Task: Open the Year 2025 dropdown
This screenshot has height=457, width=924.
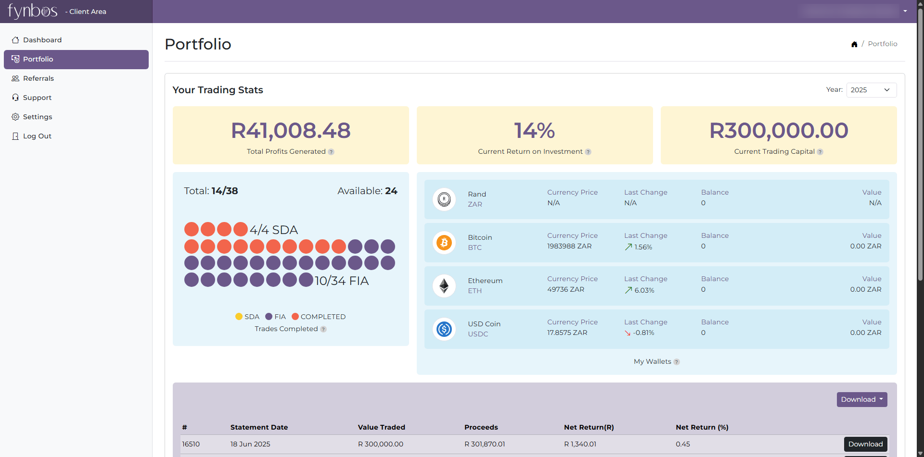Action: 871,90
